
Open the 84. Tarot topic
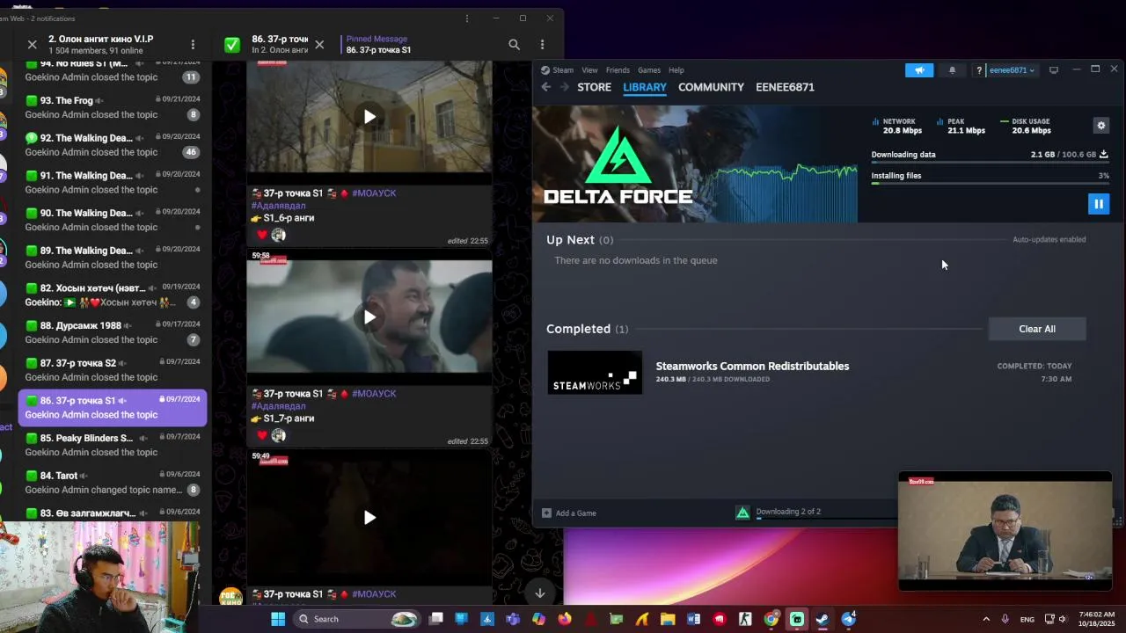point(113,483)
